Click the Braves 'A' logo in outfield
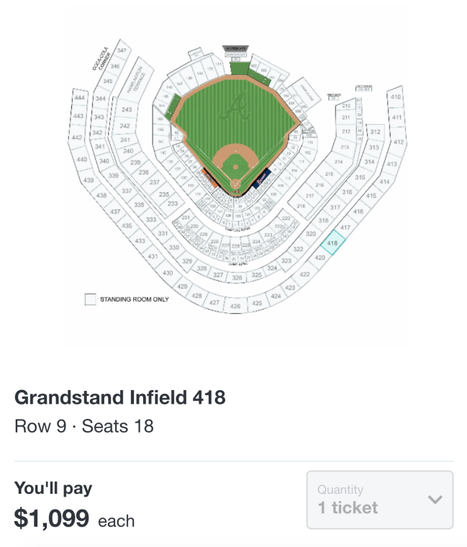This screenshot has height=547, width=467. click(233, 108)
